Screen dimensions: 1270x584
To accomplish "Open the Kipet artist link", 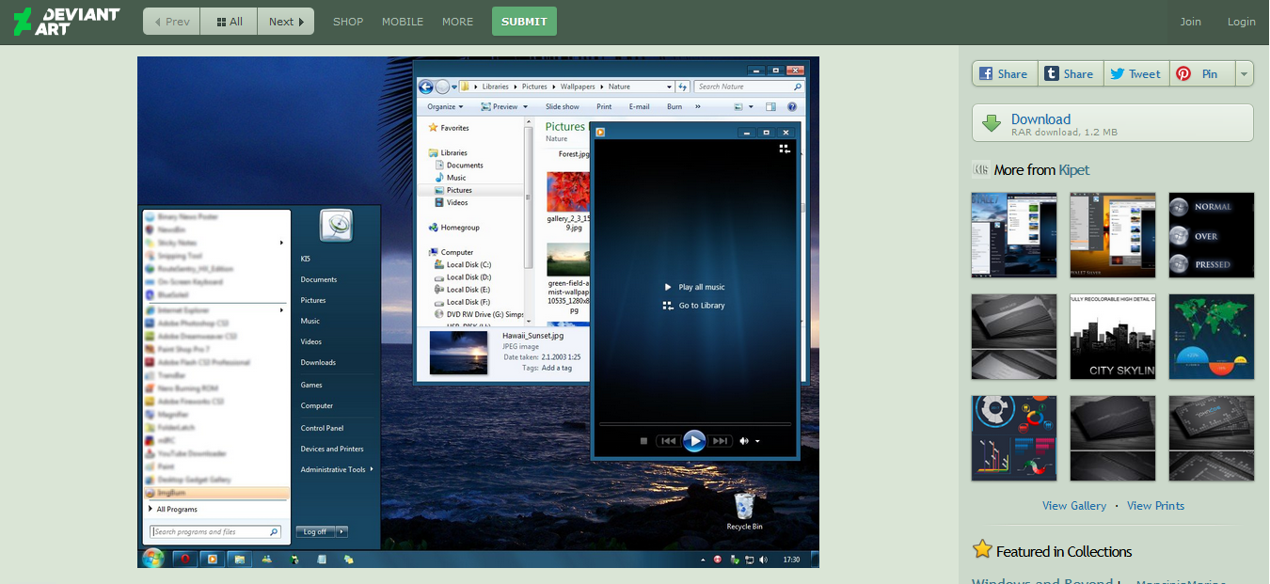I will (x=1073, y=170).
